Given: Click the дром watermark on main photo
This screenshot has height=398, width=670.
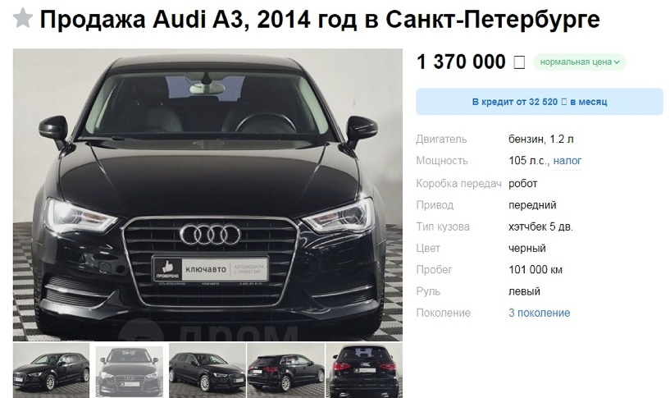Looking at the screenshot, I should coord(208,332).
